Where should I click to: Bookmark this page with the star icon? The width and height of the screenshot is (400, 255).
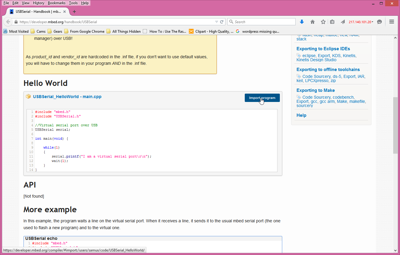(323, 22)
